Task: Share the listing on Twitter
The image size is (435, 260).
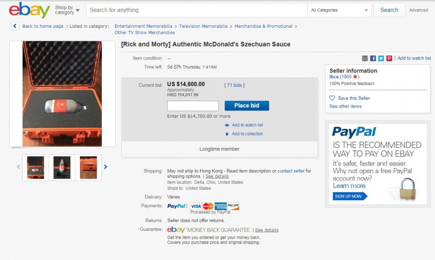Action: (381, 58)
